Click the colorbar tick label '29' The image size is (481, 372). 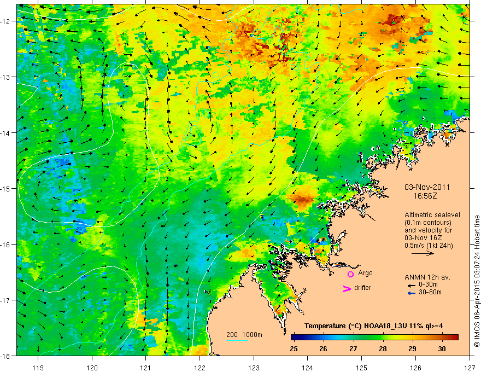click(412, 349)
